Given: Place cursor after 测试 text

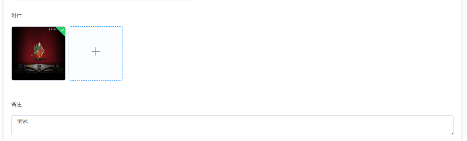Looking at the screenshot, I should pos(28,121).
